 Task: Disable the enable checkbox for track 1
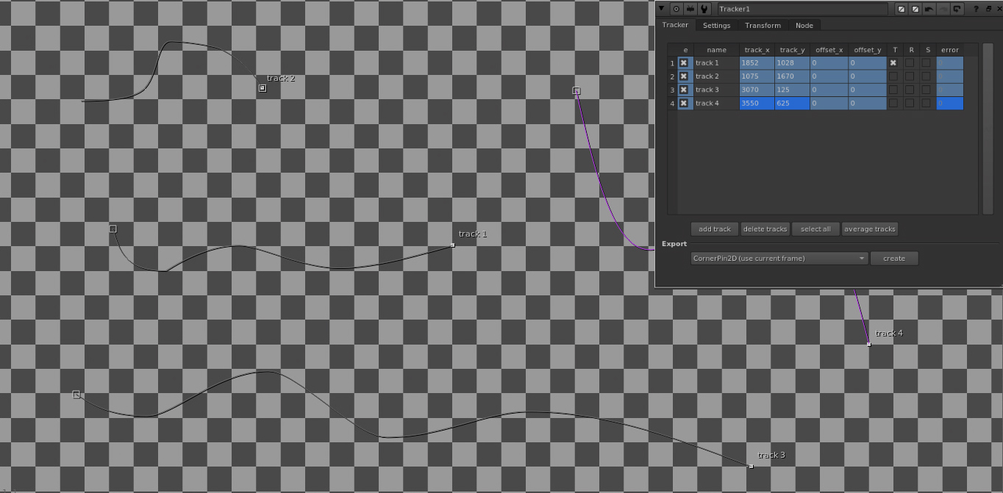(684, 63)
